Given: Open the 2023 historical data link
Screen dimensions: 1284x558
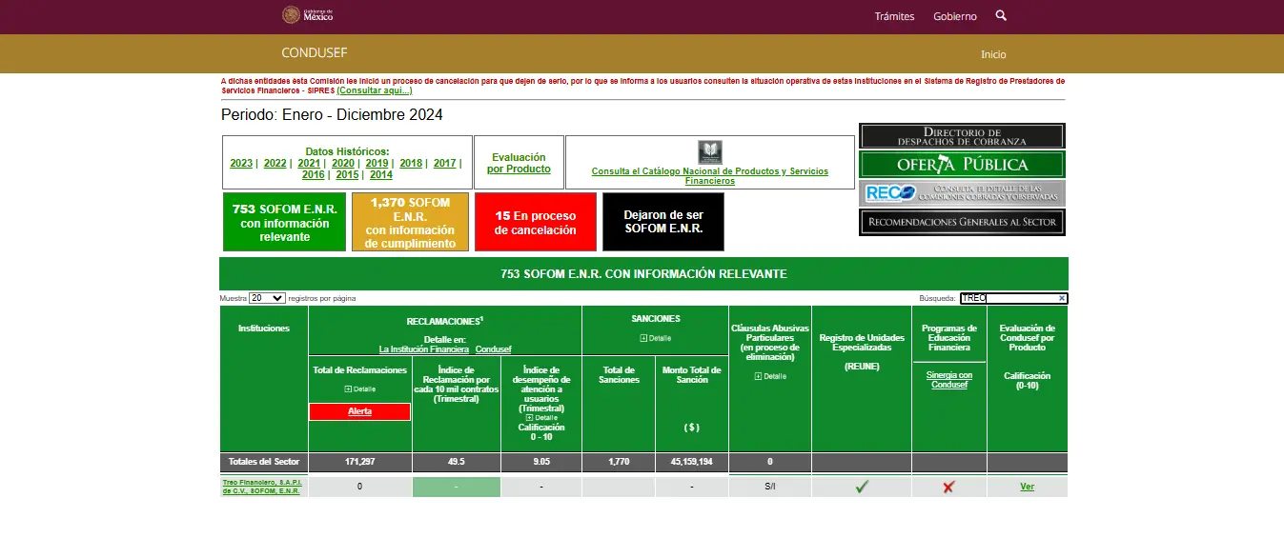Looking at the screenshot, I should coord(241,163).
